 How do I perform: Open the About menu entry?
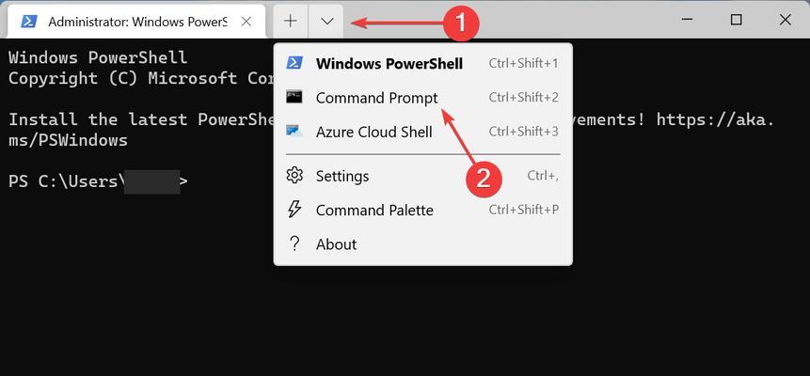[x=422, y=244]
